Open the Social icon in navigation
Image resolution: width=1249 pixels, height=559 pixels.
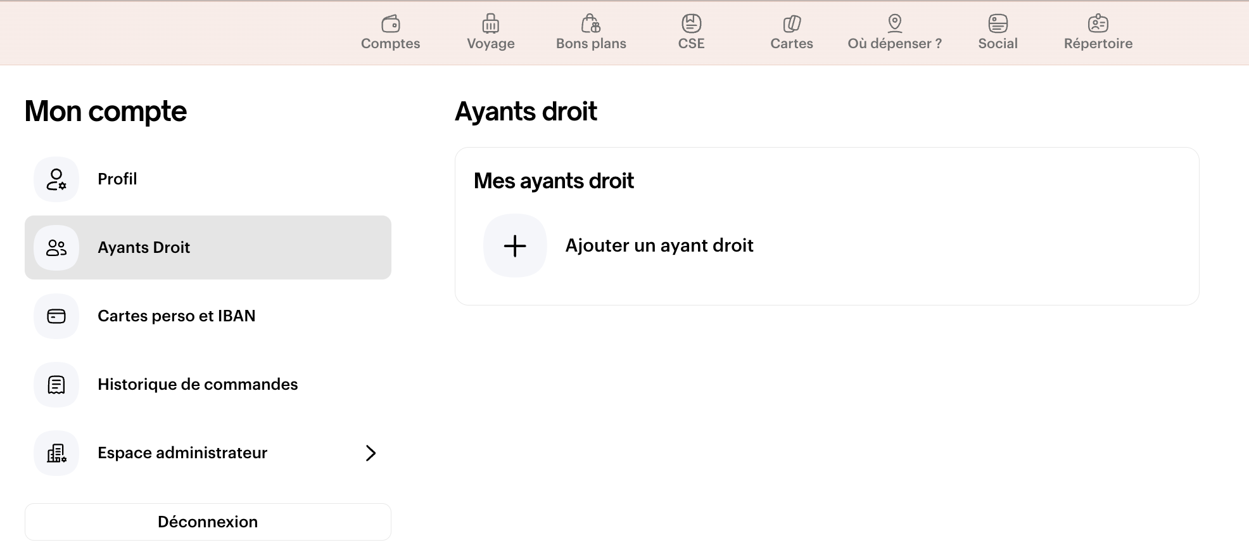coord(998,24)
